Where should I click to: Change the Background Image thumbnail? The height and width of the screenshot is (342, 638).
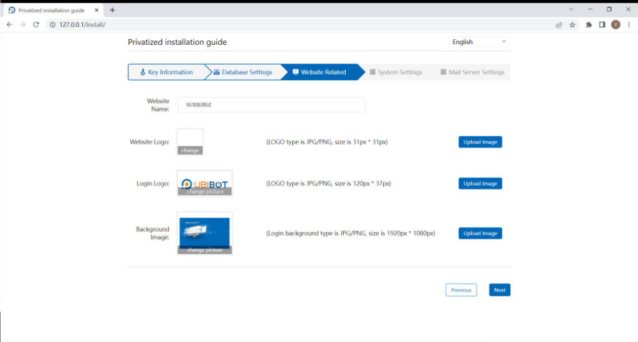204,250
